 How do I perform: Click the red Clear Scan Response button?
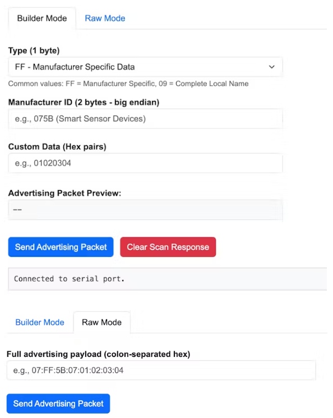[x=168, y=247]
